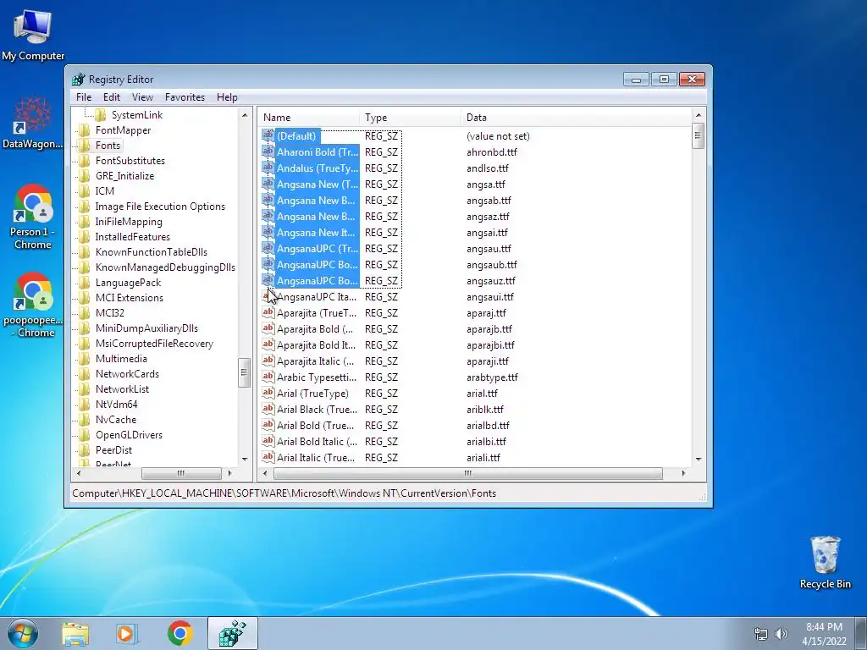This screenshot has height=650, width=867.
Task: Click the volume speaker tray icon
Action: point(781,634)
